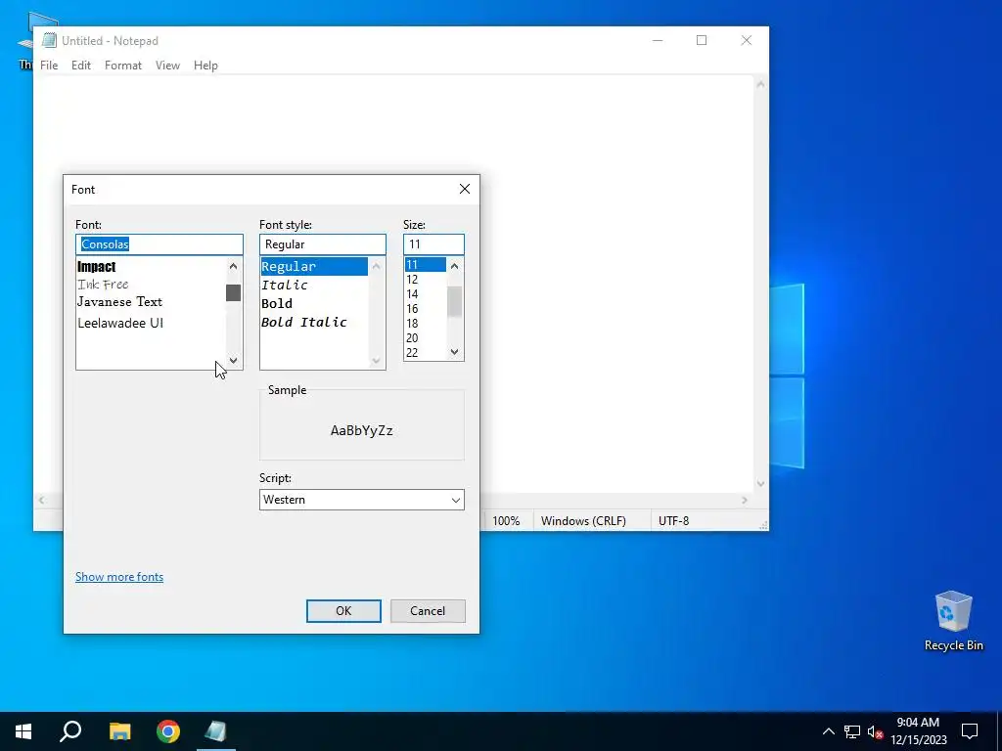This screenshot has width=1002, height=751.
Task: Minimize the Notepad window
Action: coord(658,40)
